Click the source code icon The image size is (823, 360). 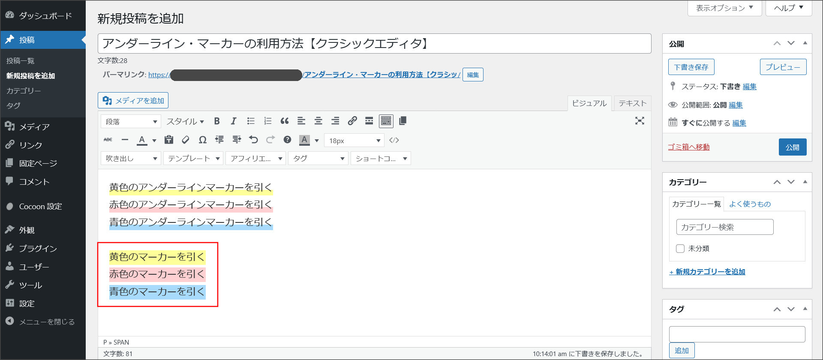(394, 140)
